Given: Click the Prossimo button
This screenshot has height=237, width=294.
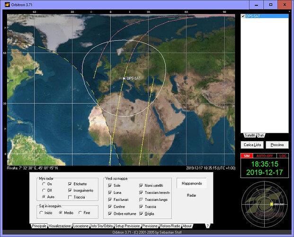Looking at the screenshot, I should [277, 145].
